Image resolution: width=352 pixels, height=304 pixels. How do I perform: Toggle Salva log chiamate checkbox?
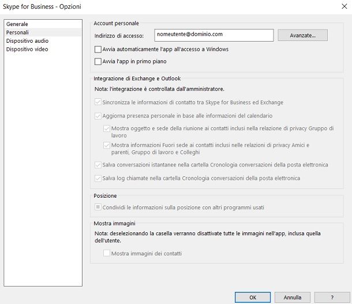click(98, 179)
